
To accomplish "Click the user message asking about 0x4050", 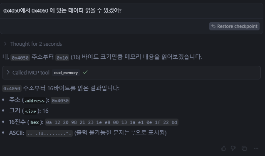I will point(62,11).
